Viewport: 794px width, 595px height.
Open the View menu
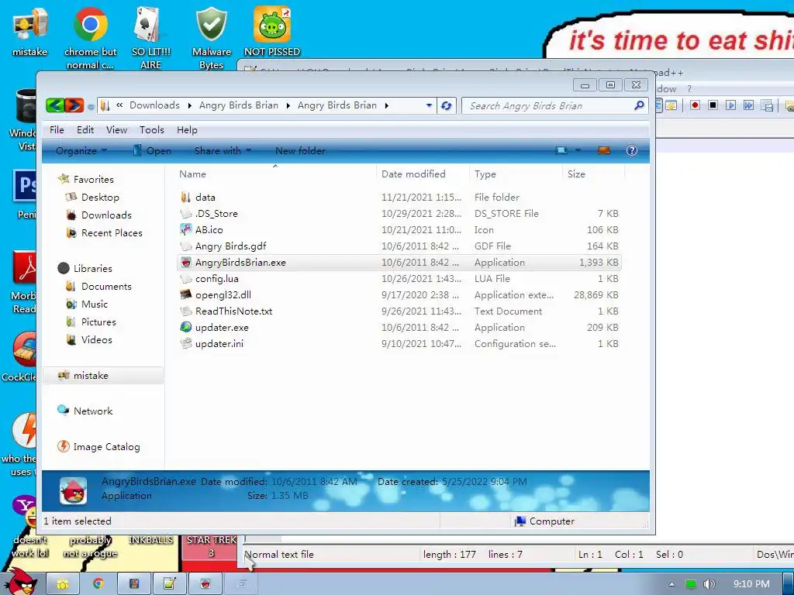[116, 130]
